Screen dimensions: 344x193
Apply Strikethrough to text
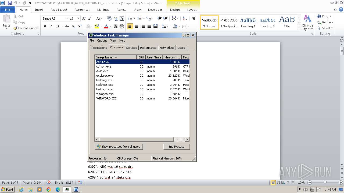click(67, 26)
